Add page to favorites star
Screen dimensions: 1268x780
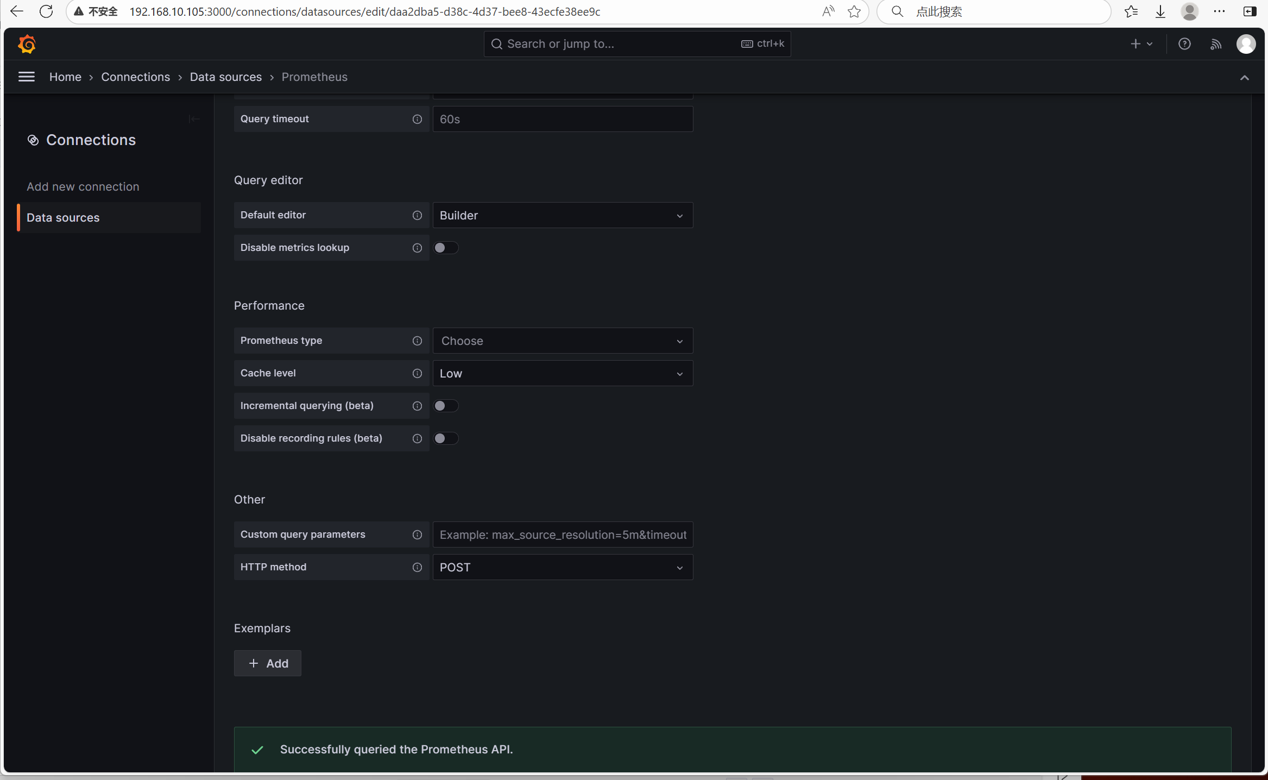[854, 11]
